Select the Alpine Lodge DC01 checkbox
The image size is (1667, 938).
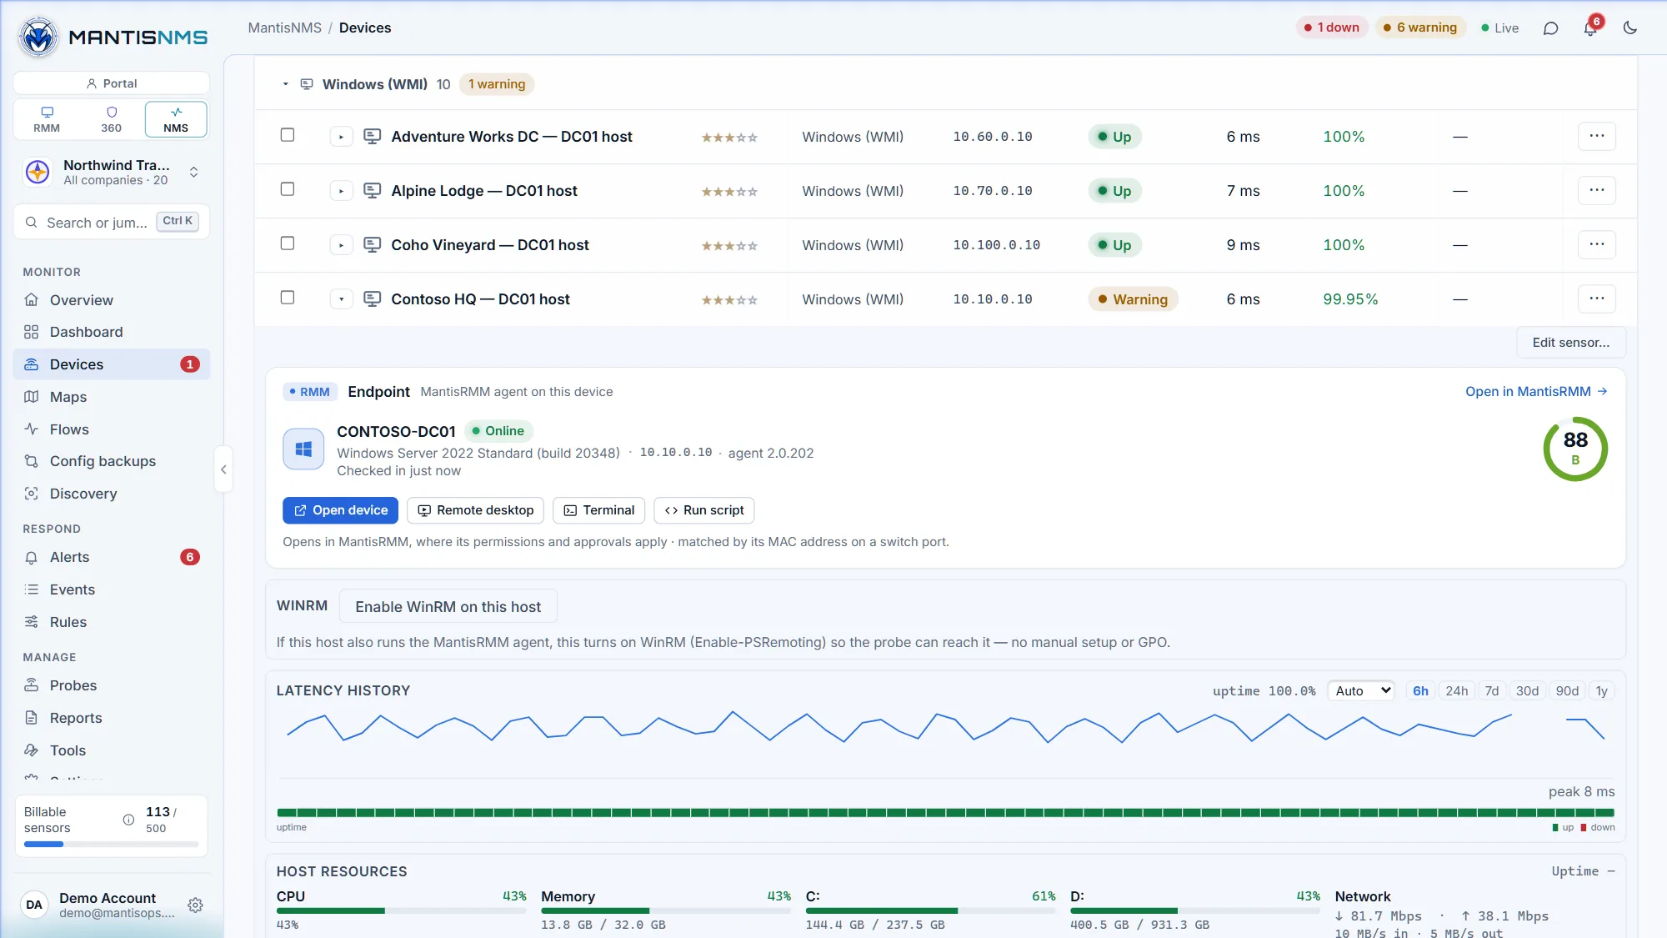click(x=288, y=189)
